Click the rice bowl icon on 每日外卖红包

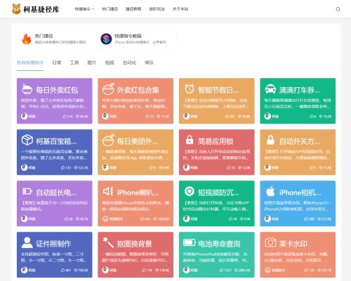point(27,89)
